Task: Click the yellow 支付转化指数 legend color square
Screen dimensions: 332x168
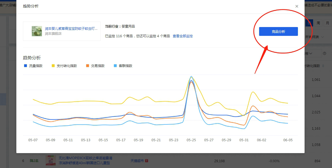Action: (53, 66)
